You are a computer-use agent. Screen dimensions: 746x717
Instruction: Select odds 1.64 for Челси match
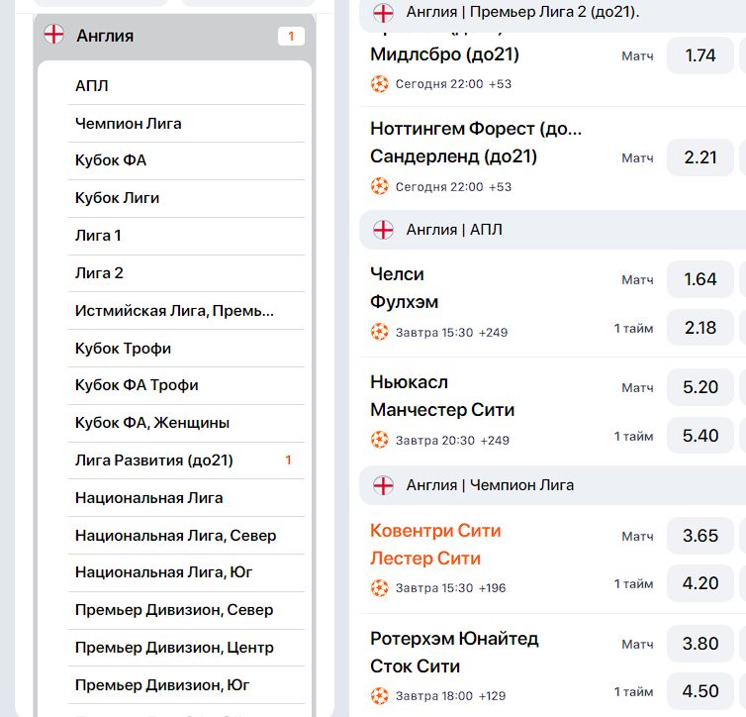tap(700, 279)
